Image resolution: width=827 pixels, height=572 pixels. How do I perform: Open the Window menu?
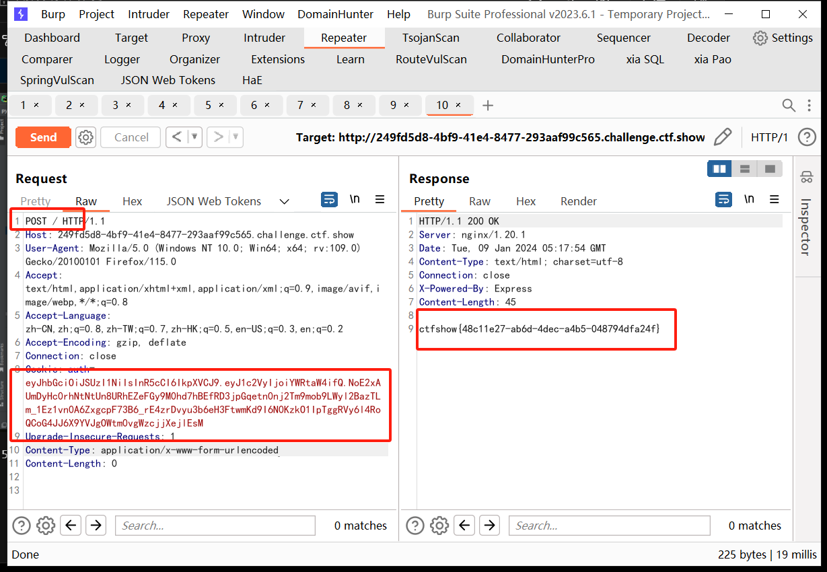click(x=263, y=14)
